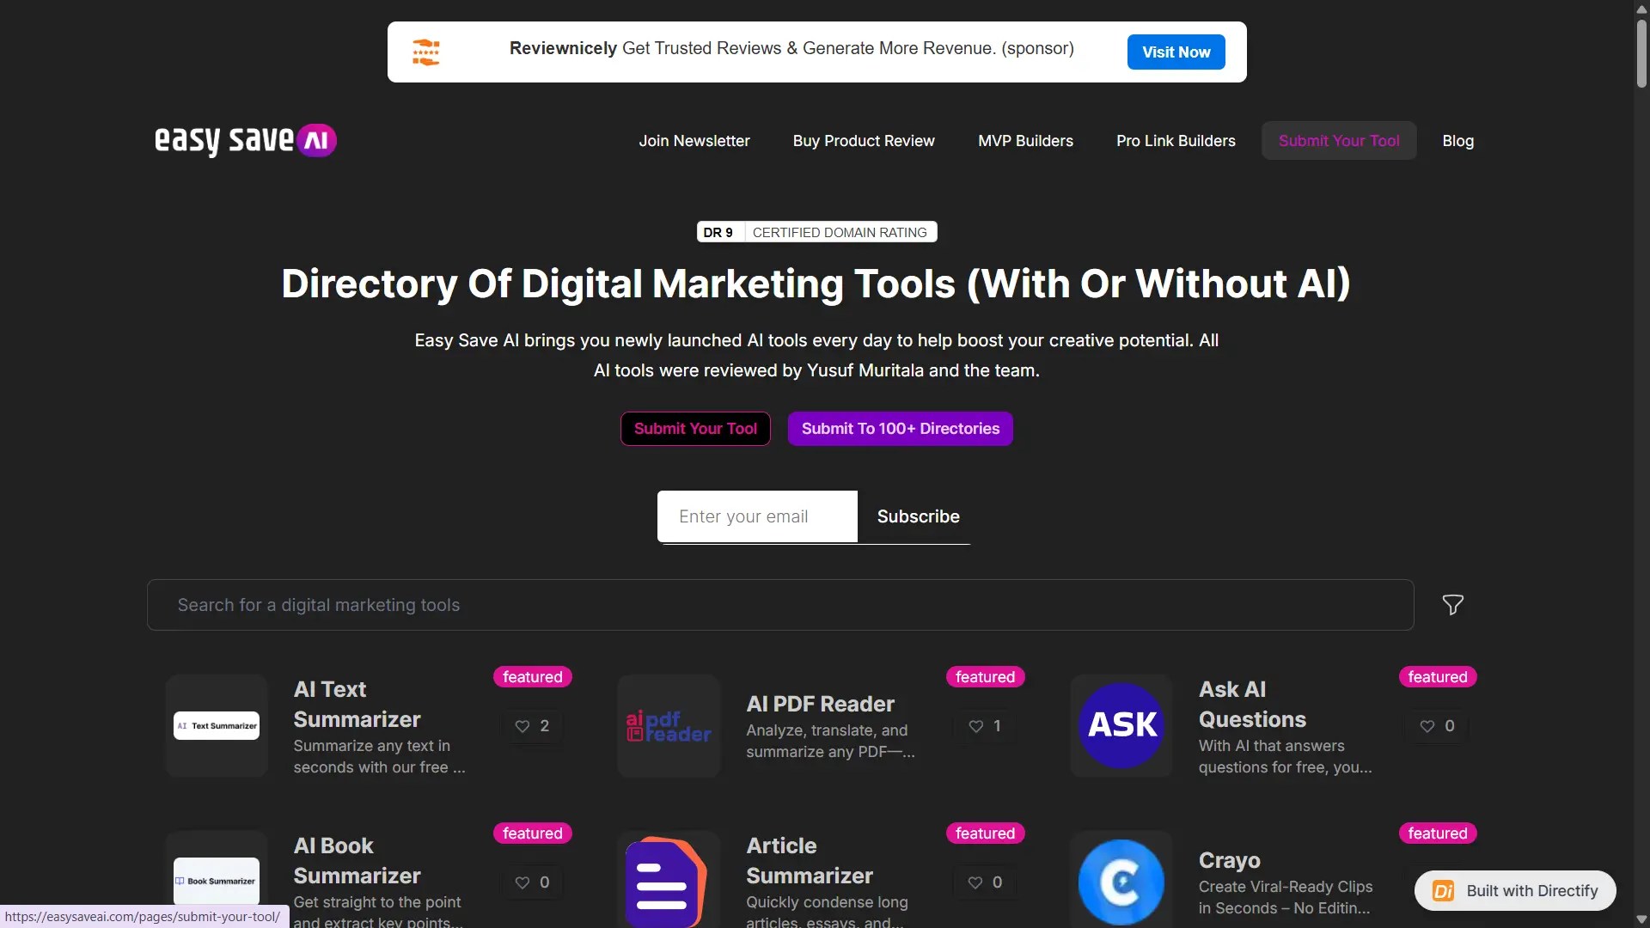The height and width of the screenshot is (928, 1650).
Task: Click 'Analyze, translate, and summarize any PDF' description
Action: point(830,742)
